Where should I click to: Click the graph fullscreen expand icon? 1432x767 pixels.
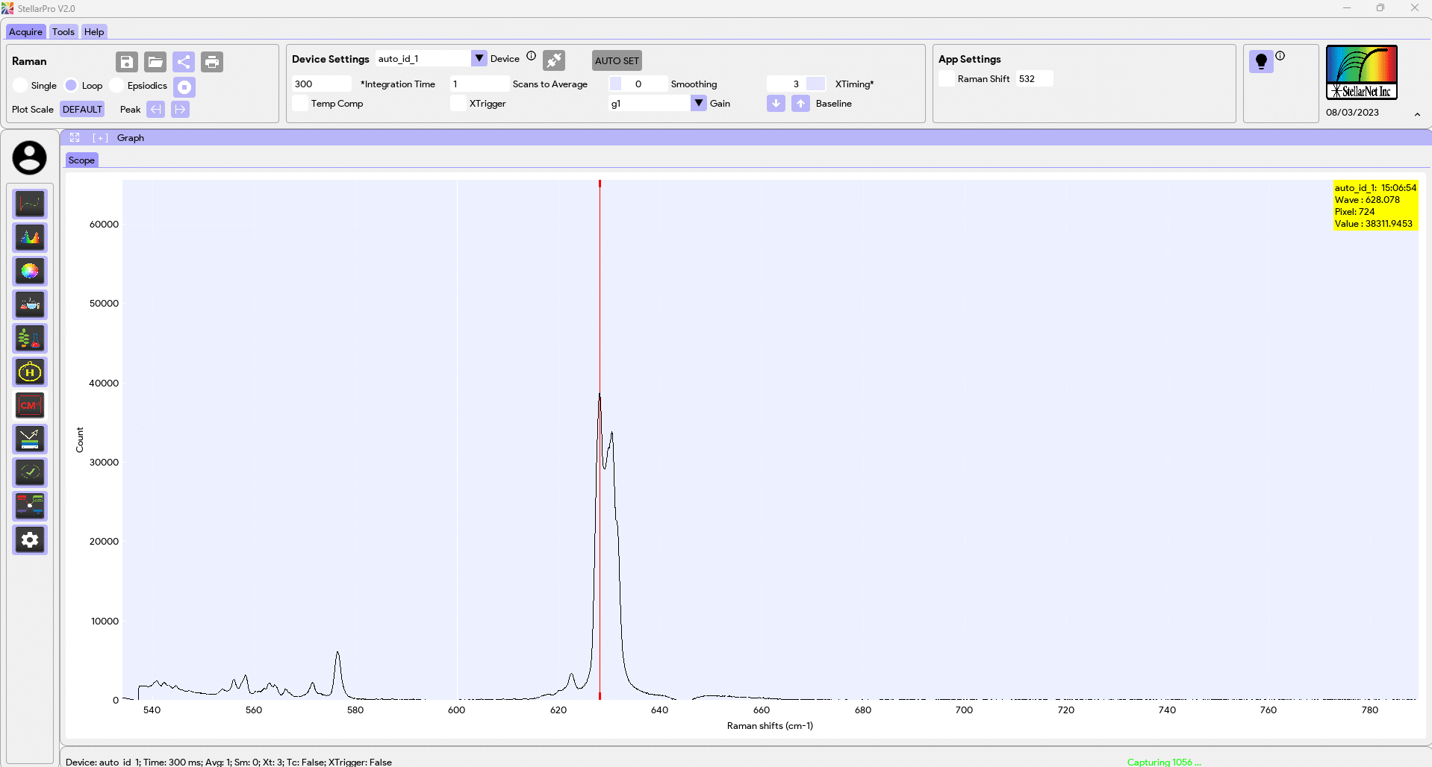pyautogui.click(x=75, y=137)
